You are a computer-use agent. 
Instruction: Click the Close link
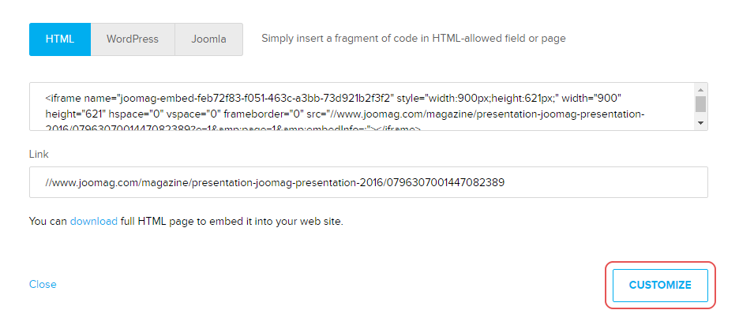click(x=43, y=284)
